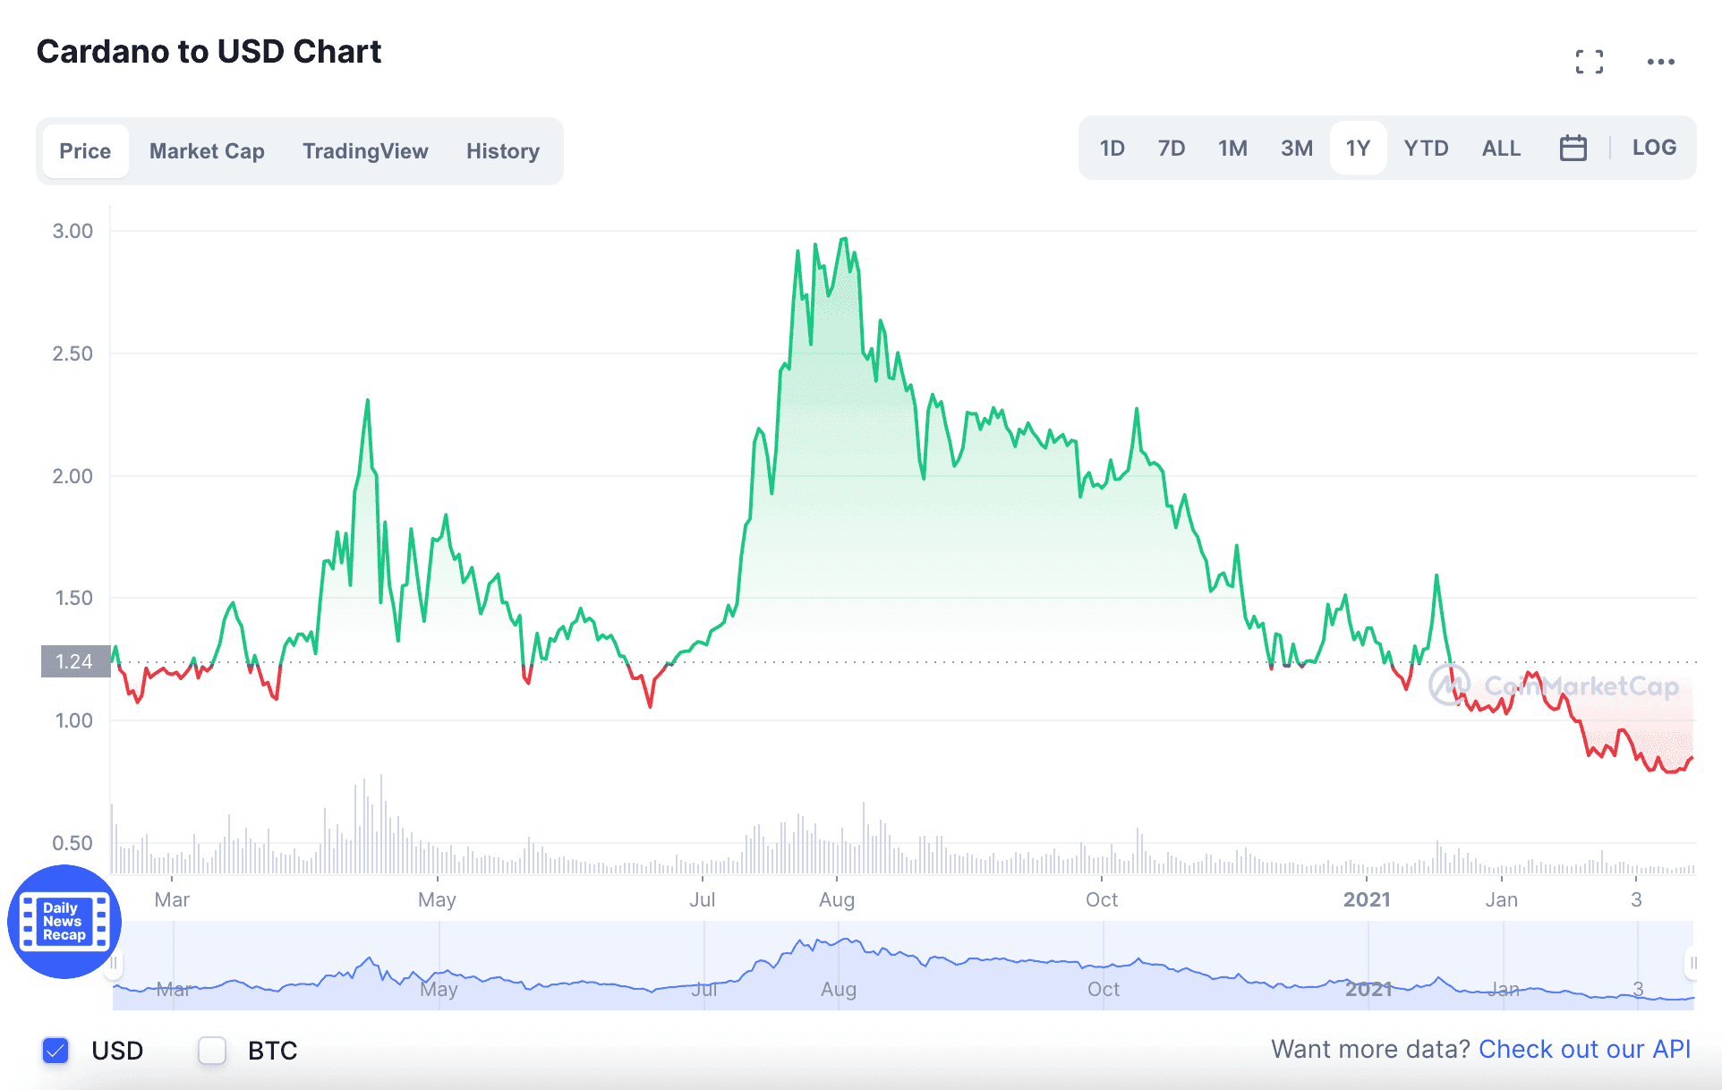Grab the right range selector handle
1722x1090 pixels.
(1692, 964)
